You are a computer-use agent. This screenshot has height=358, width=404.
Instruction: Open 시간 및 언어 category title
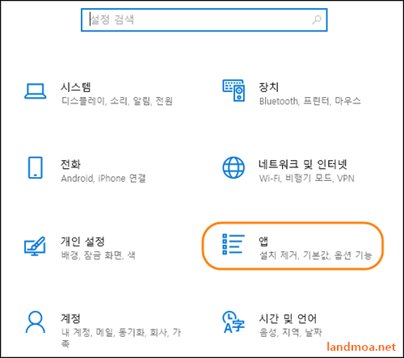[288, 318]
